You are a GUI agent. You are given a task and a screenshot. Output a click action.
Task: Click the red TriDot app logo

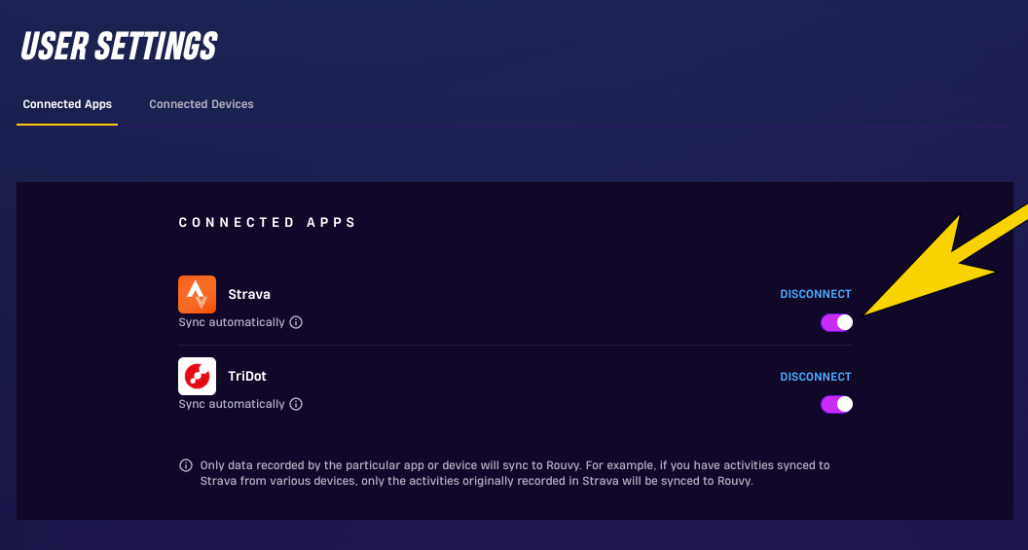(197, 377)
